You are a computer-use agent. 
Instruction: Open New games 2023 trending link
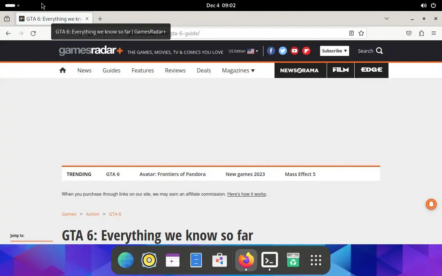(x=245, y=174)
